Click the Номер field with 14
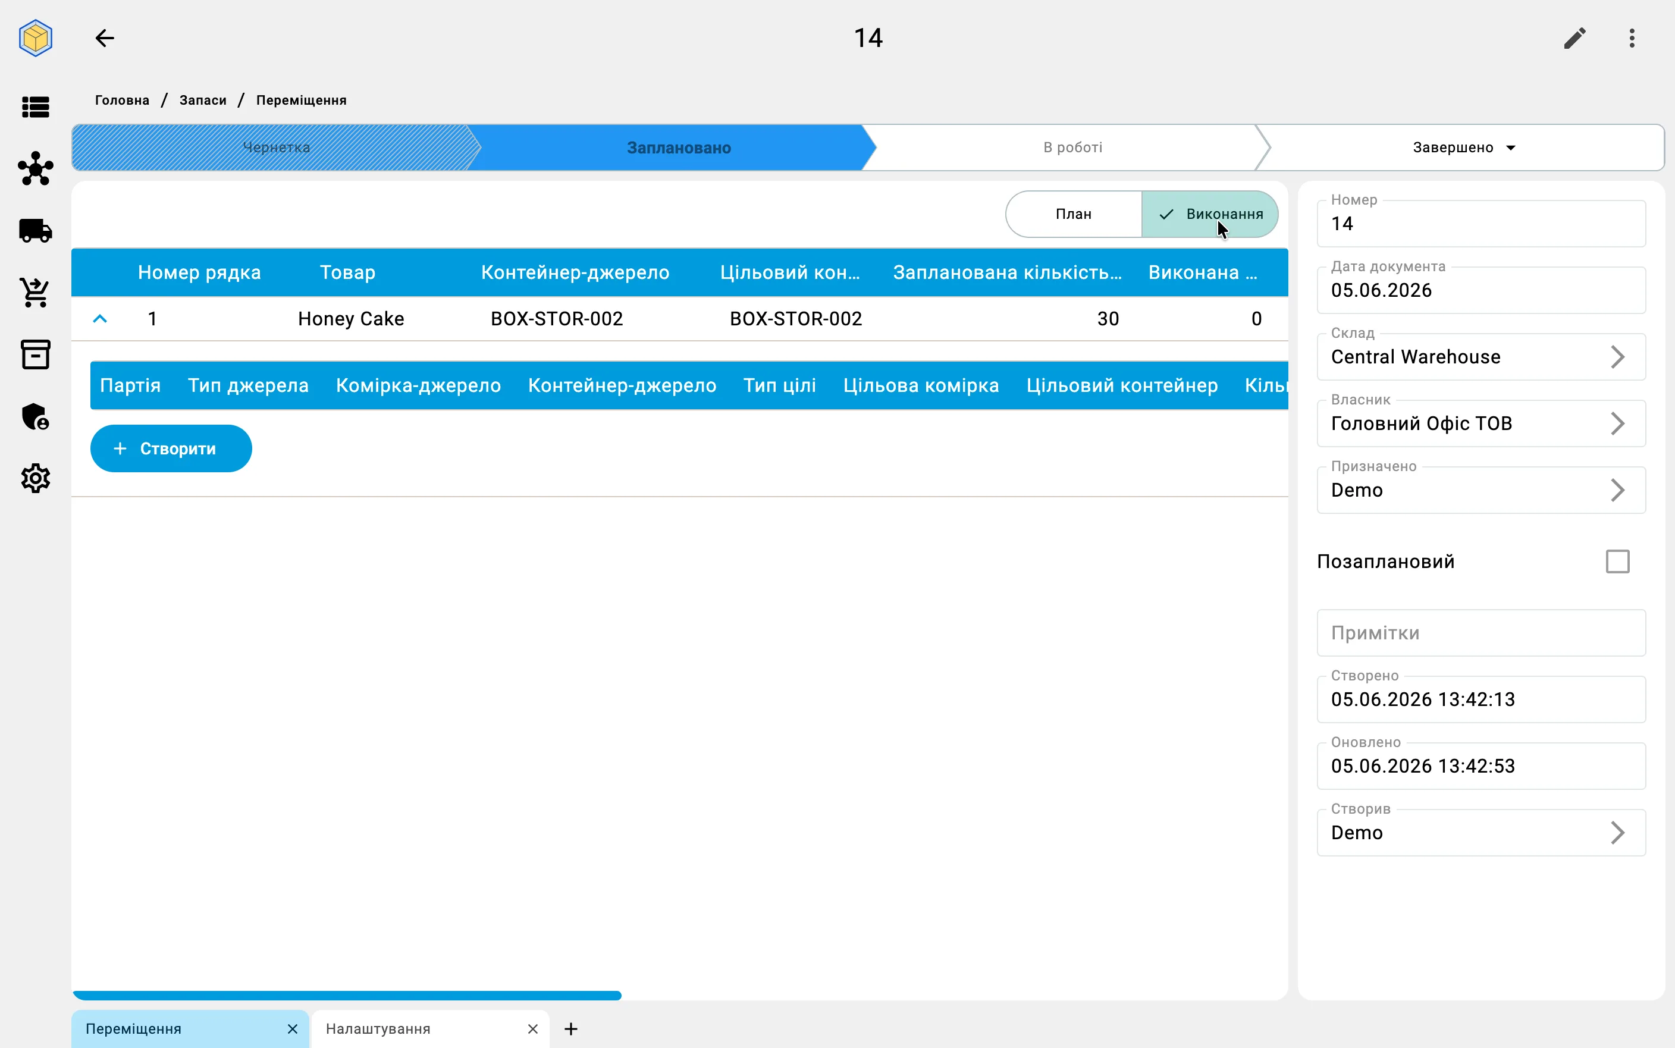This screenshot has width=1675, height=1048. (1481, 223)
